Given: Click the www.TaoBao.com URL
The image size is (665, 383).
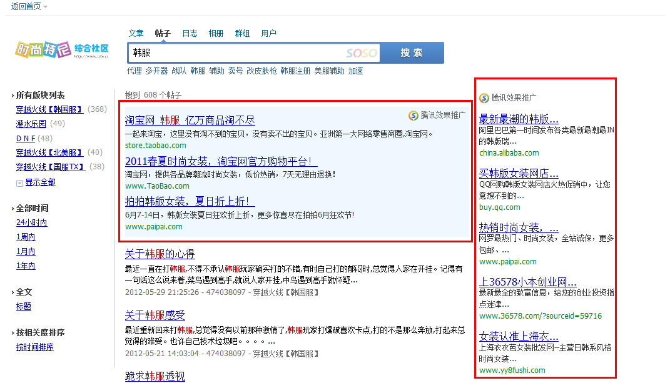Looking at the screenshot, I should tap(158, 186).
